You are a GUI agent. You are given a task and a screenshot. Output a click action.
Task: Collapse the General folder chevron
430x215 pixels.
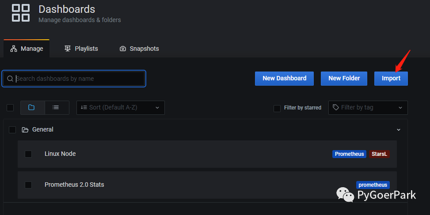pyautogui.click(x=399, y=130)
